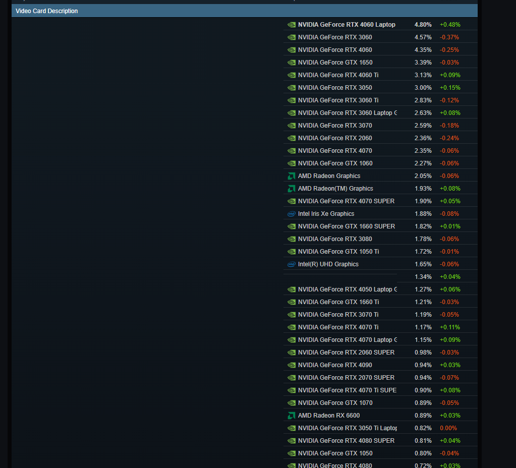Click NVIDIA icon beside GTX 1070
Viewport: 516px width, 468px height.
[x=292, y=403]
